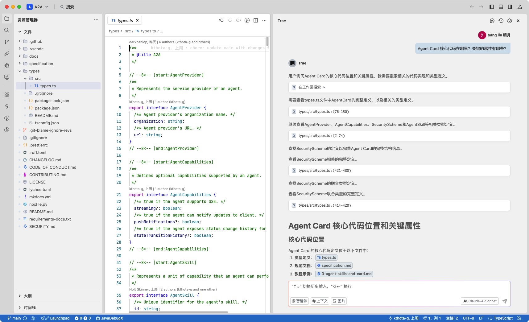Open the Extensions view icon

click(7, 95)
